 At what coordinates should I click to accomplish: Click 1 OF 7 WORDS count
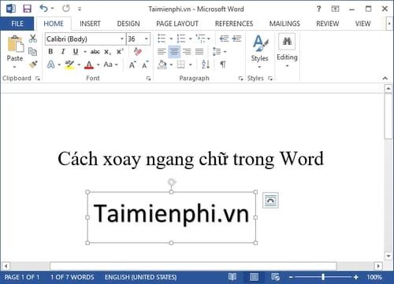(72, 277)
